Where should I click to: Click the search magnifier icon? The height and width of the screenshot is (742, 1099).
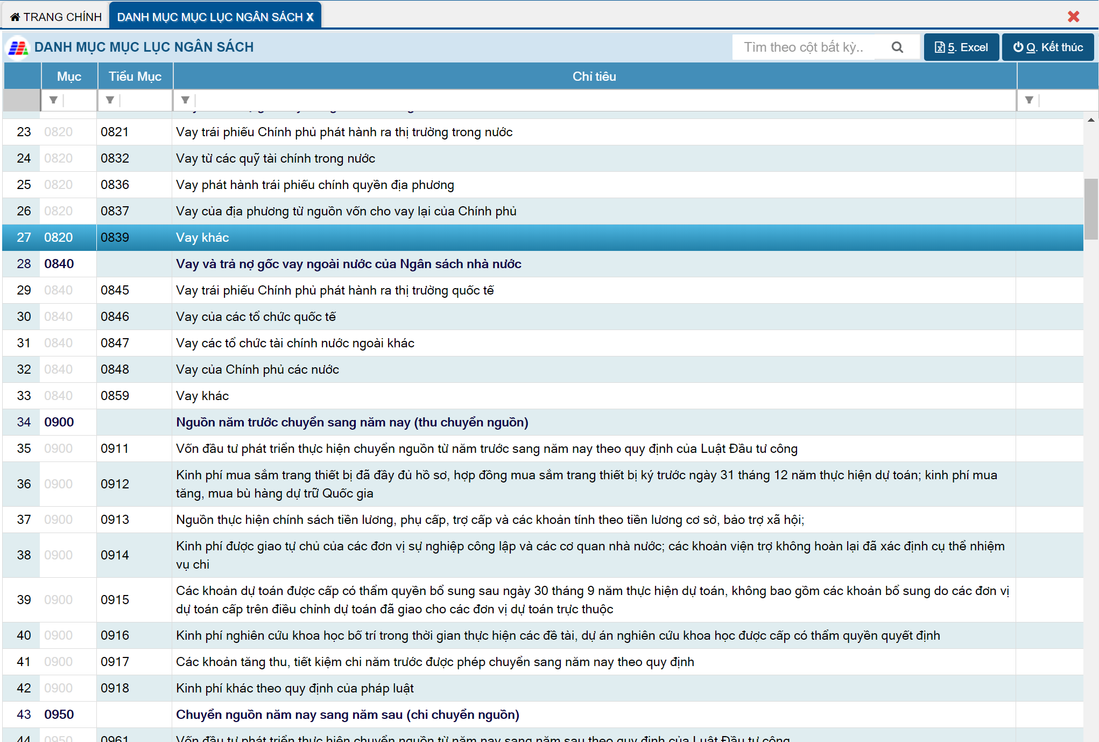(897, 47)
